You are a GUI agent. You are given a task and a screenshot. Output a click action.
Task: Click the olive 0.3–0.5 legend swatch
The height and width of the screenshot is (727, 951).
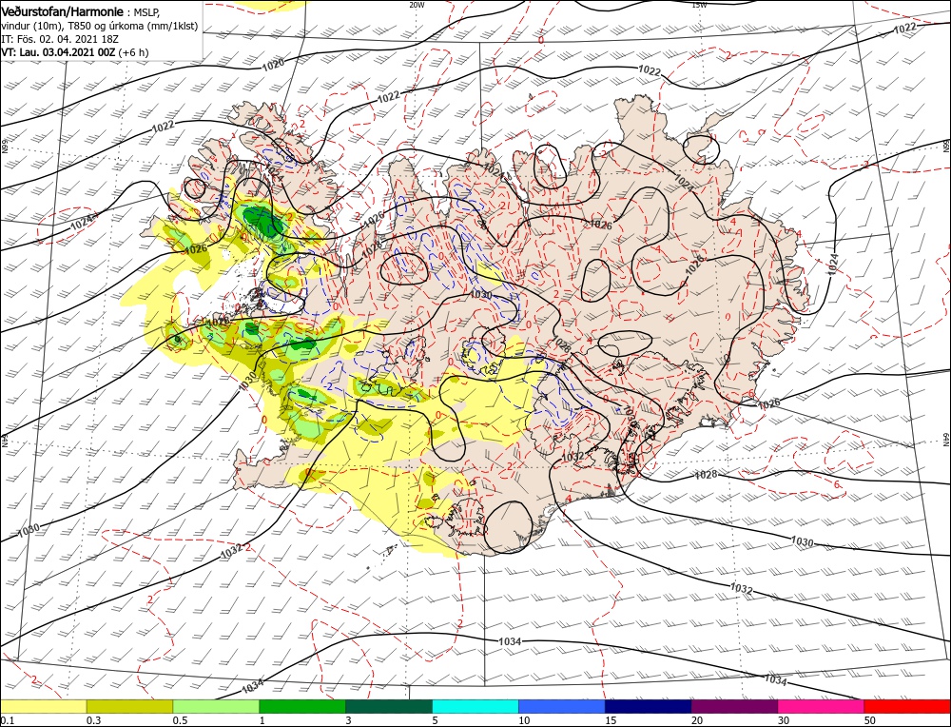point(129,706)
